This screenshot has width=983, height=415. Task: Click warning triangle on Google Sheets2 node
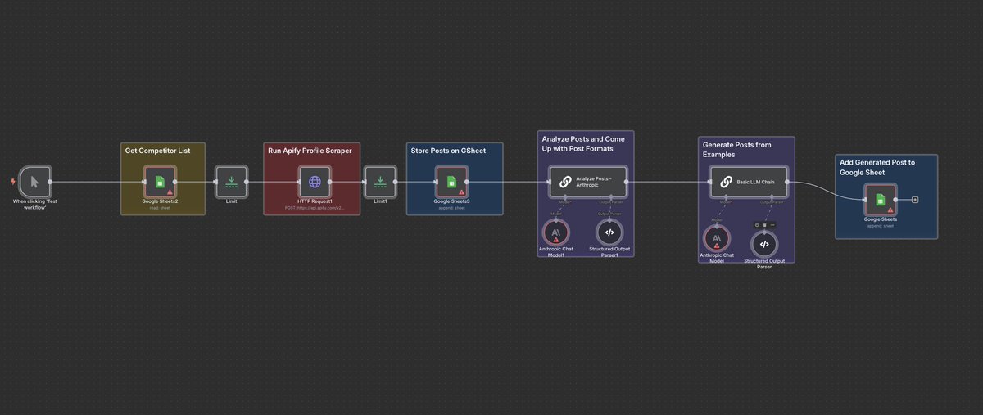170,192
